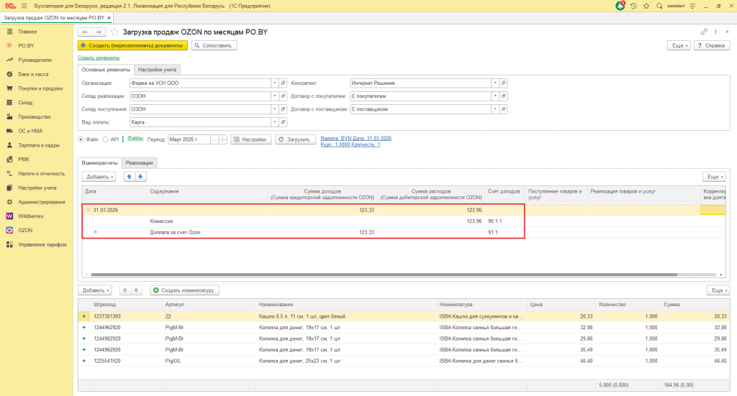
Task: Switch to Взаиморасчеты tab
Action: pos(99,163)
